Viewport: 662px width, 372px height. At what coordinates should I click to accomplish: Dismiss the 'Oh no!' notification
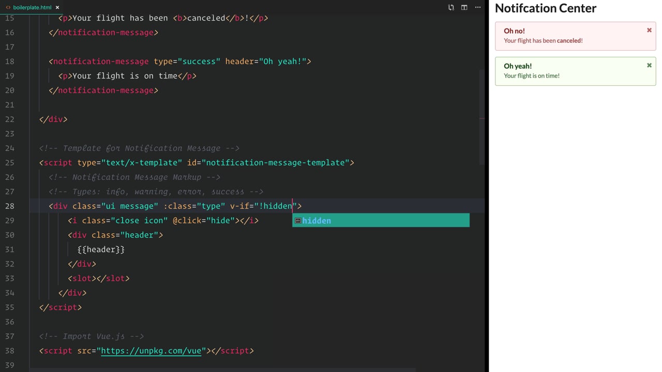[x=649, y=30]
